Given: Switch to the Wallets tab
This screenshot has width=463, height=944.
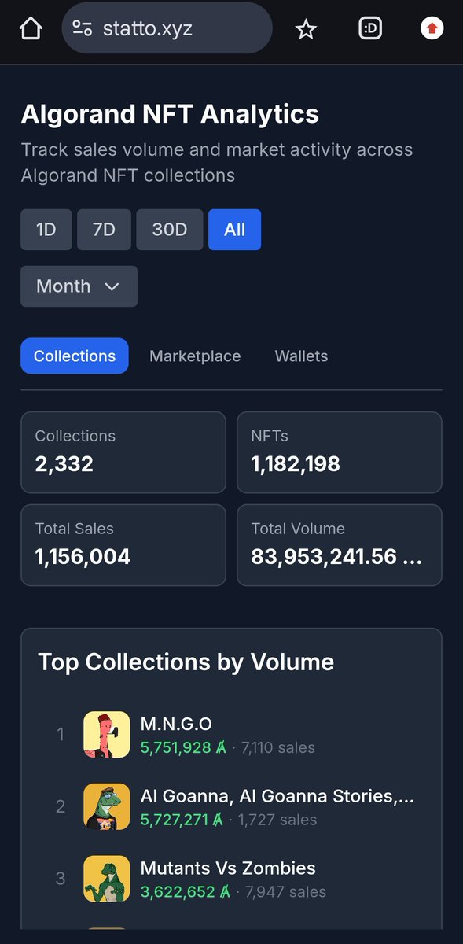Looking at the screenshot, I should (301, 356).
